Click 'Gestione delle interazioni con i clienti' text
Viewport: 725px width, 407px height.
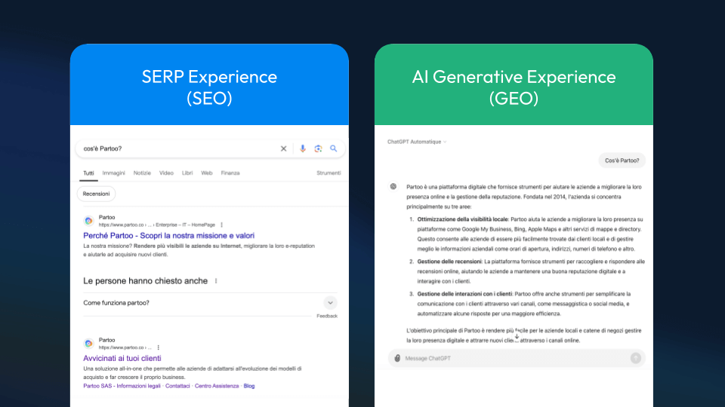coord(464,294)
